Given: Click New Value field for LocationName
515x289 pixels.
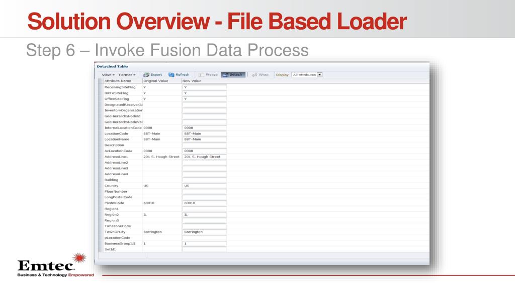Looking at the screenshot, I should pos(204,139).
